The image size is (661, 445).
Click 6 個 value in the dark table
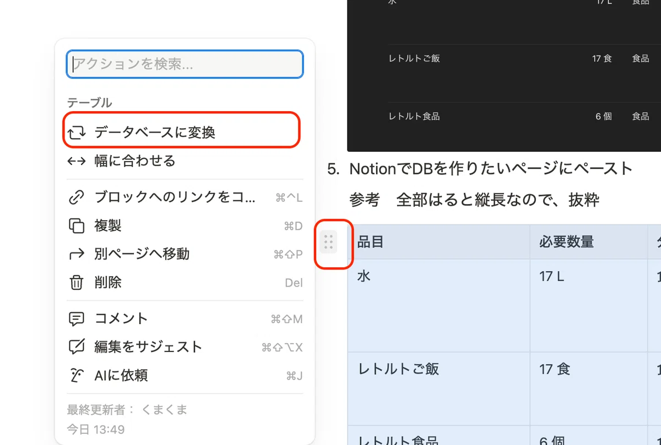604,117
